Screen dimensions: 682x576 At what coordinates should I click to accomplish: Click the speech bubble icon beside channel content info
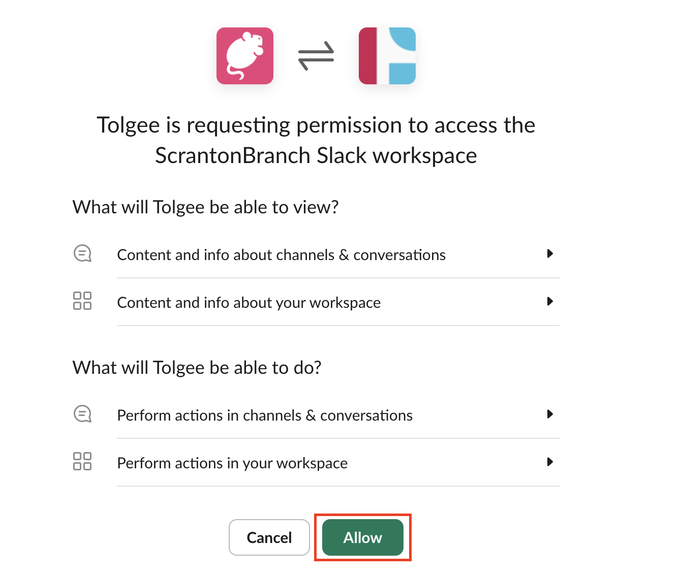coord(82,253)
